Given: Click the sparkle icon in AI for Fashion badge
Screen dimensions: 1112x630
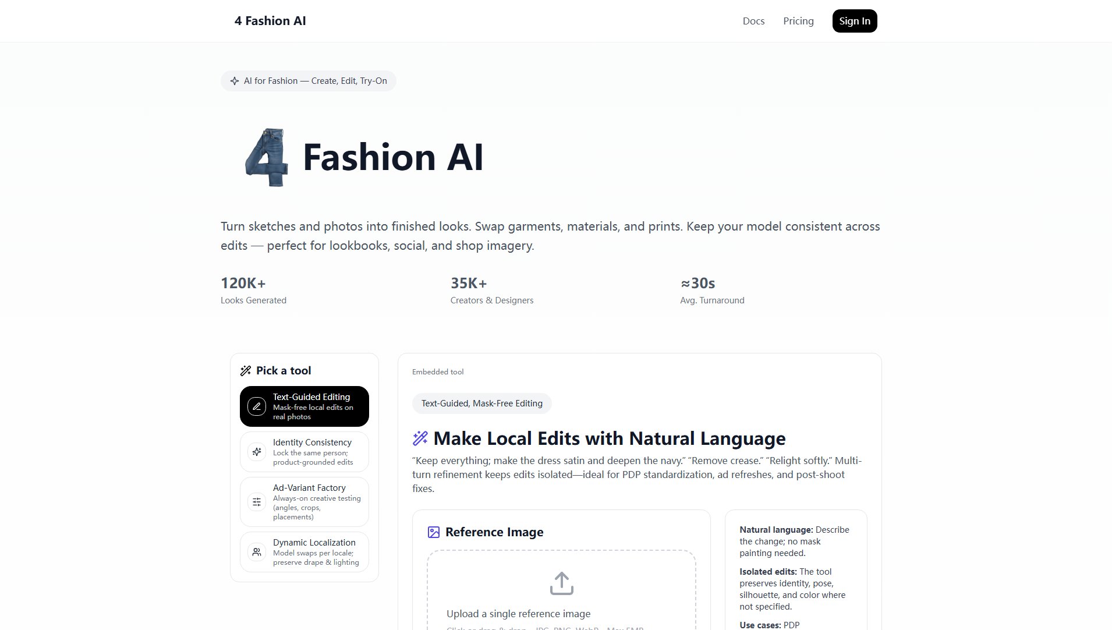Looking at the screenshot, I should pos(235,81).
